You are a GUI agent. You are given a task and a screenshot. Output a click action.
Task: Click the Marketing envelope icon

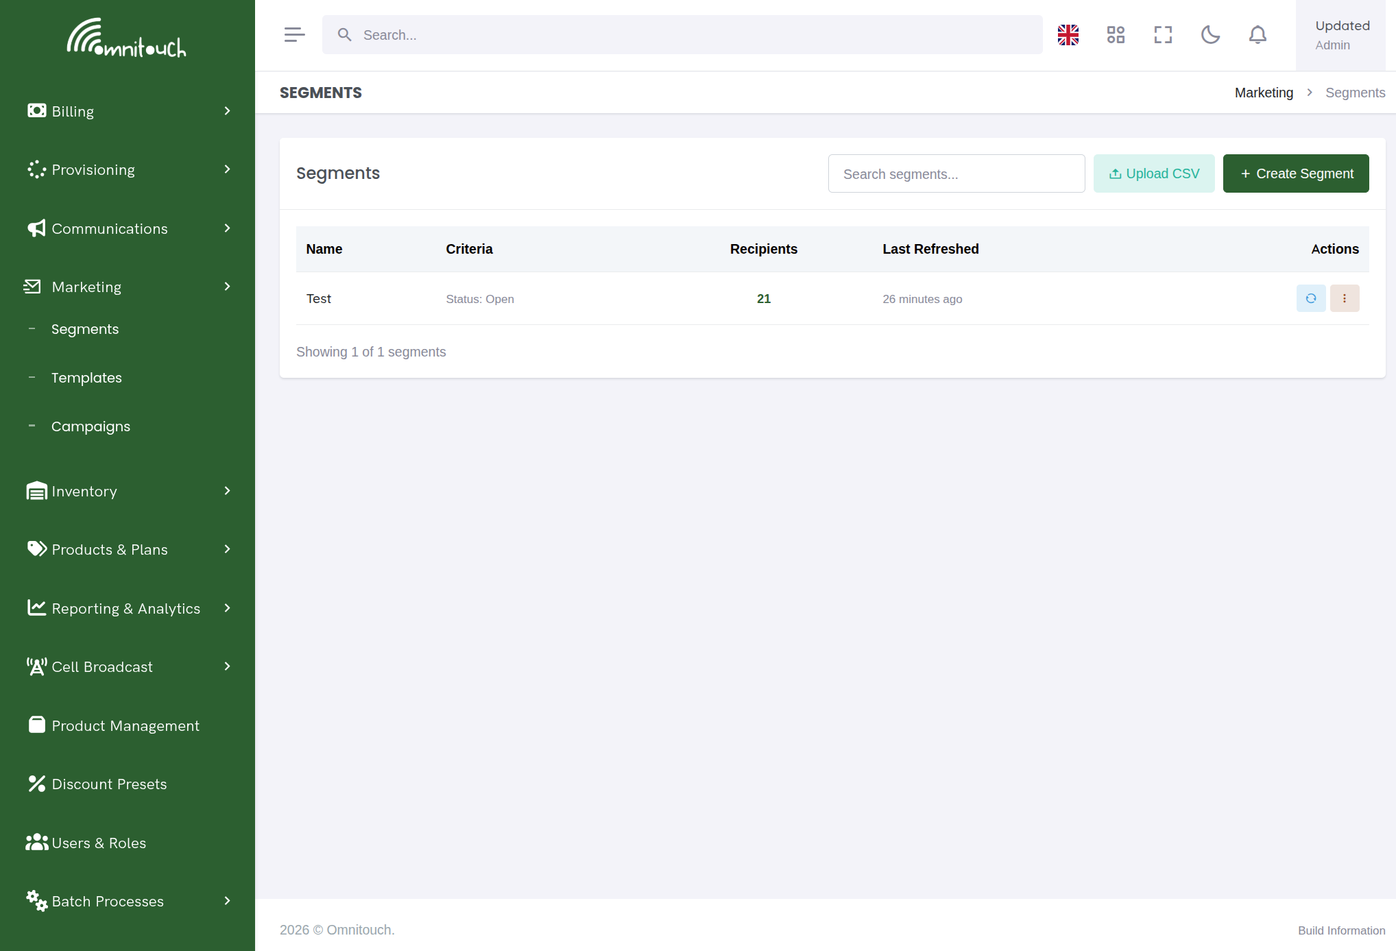coord(32,287)
